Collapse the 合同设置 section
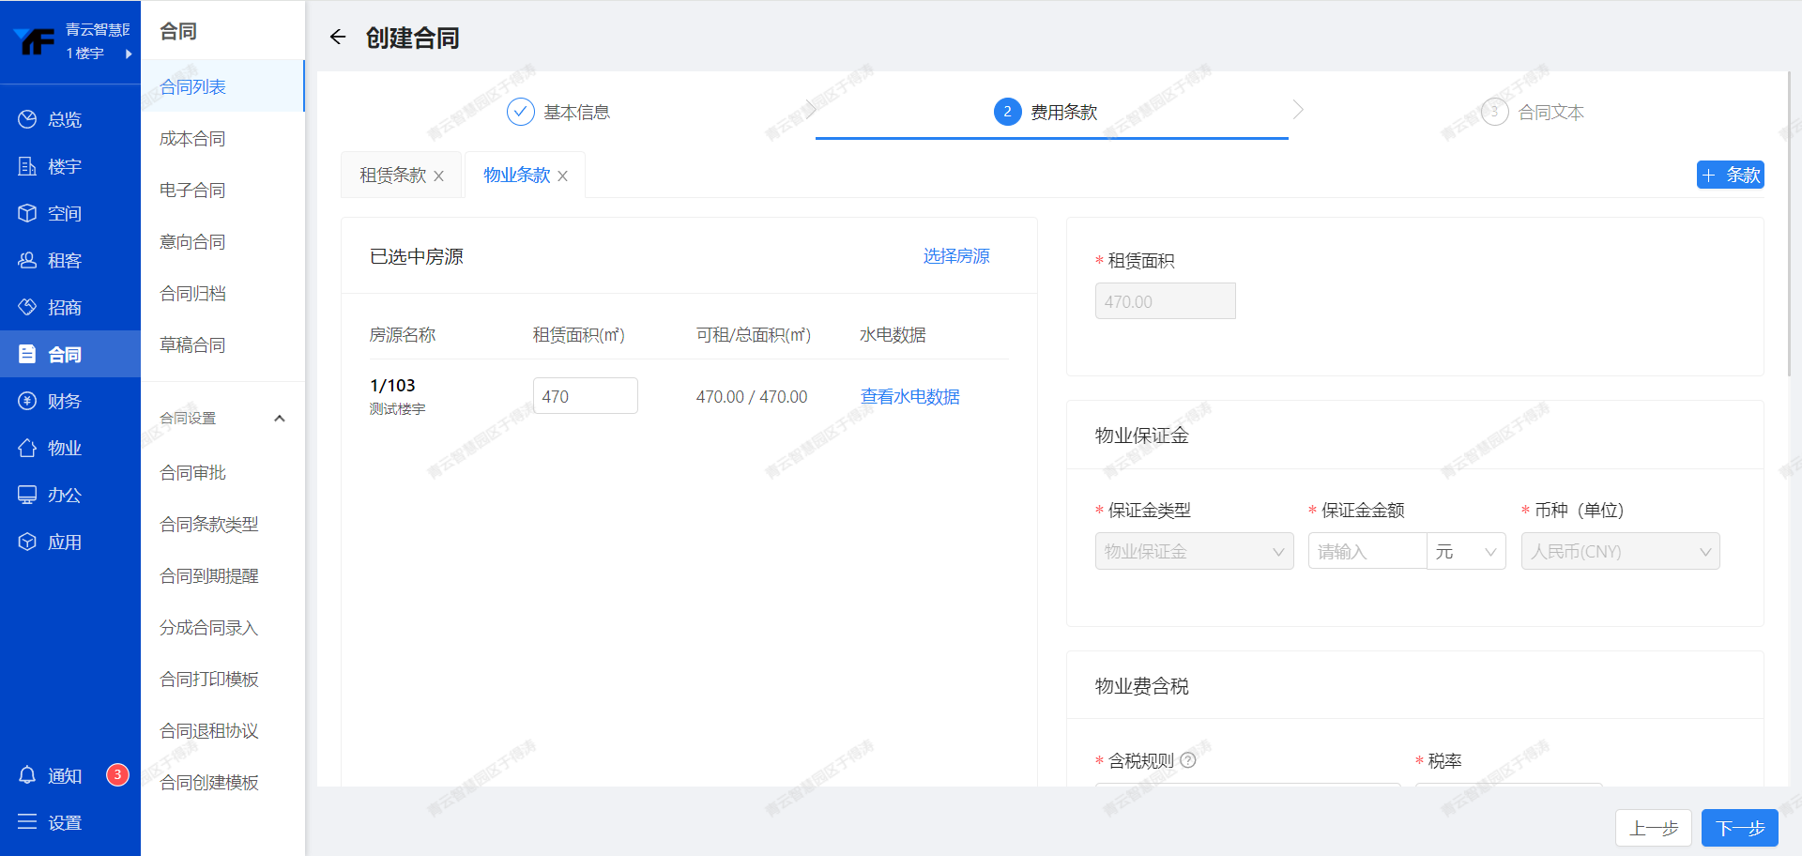The height and width of the screenshot is (856, 1802). click(x=279, y=419)
